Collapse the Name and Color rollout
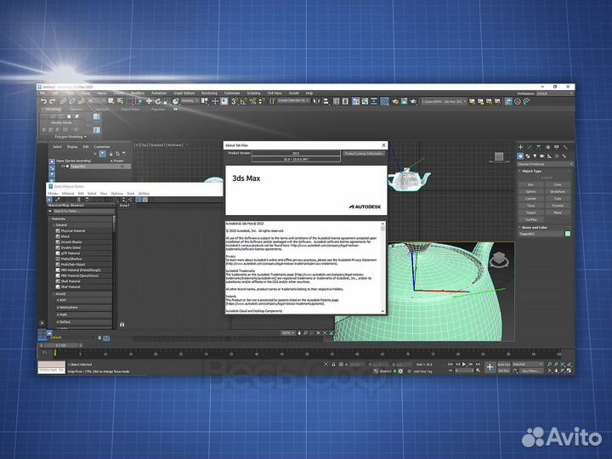This screenshot has width=612, height=459. (534, 227)
